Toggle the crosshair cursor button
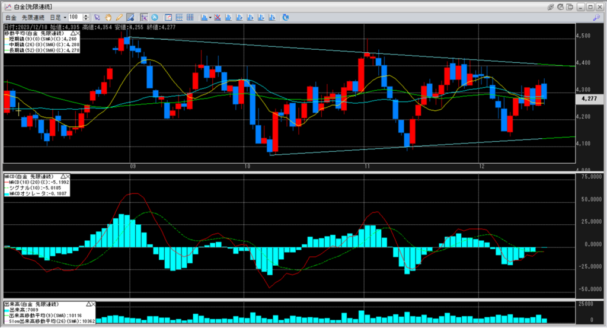The height and width of the screenshot is (328, 607). click(x=144, y=17)
